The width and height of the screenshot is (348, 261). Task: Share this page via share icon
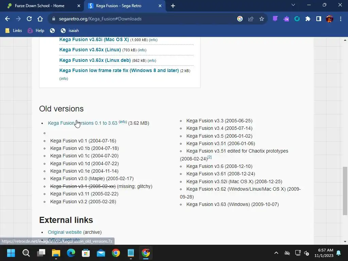tap(251, 19)
